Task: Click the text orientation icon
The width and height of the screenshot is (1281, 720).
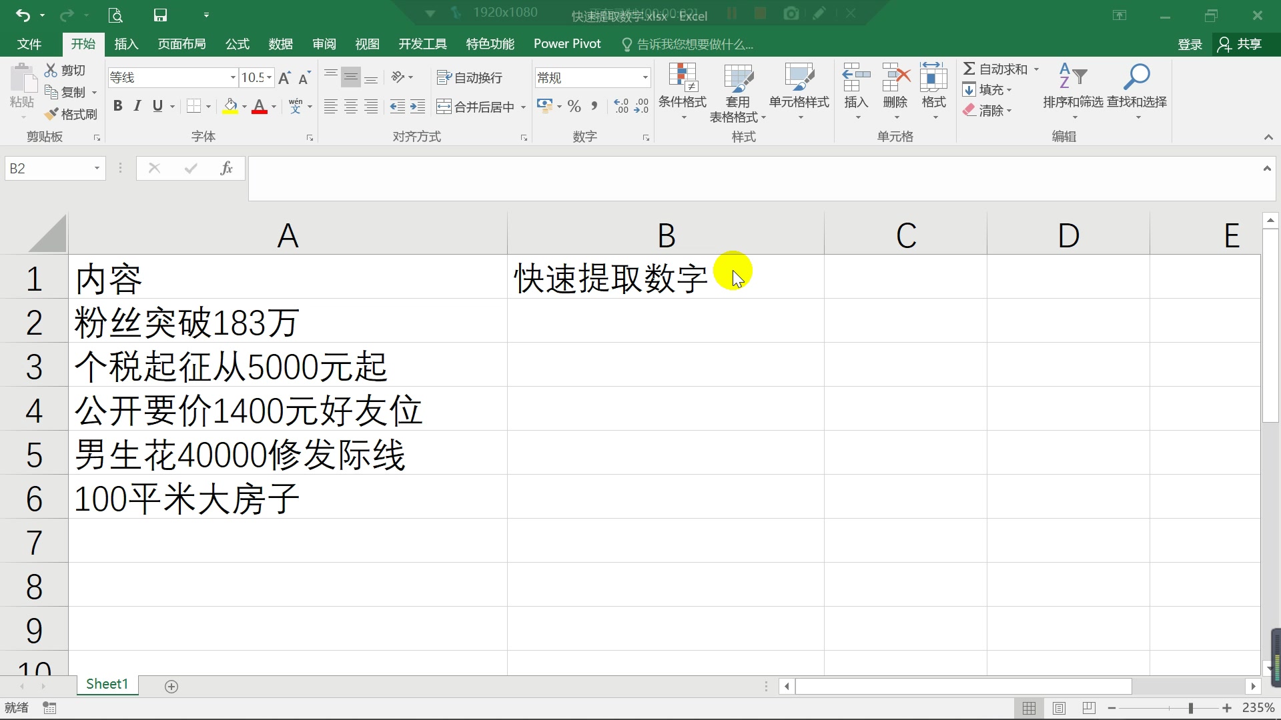Action: click(398, 77)
